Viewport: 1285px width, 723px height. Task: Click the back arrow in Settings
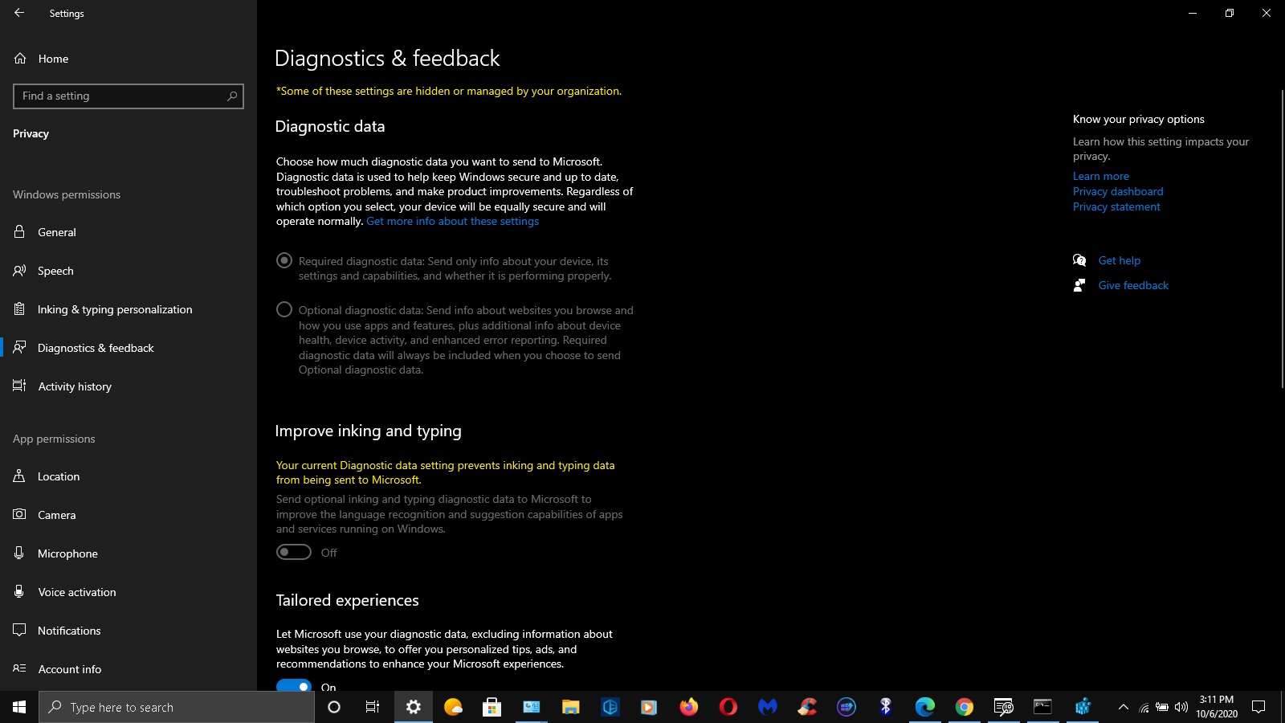[19, 13]
